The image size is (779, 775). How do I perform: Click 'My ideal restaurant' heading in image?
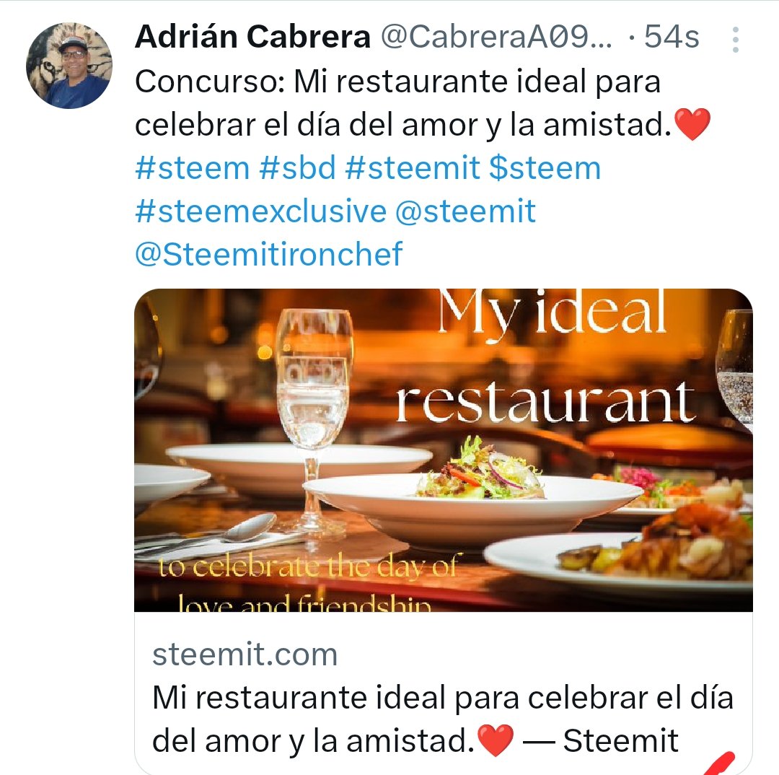tap(547, 357)
